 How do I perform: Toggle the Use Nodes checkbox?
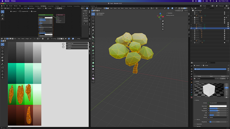point(29,8)
